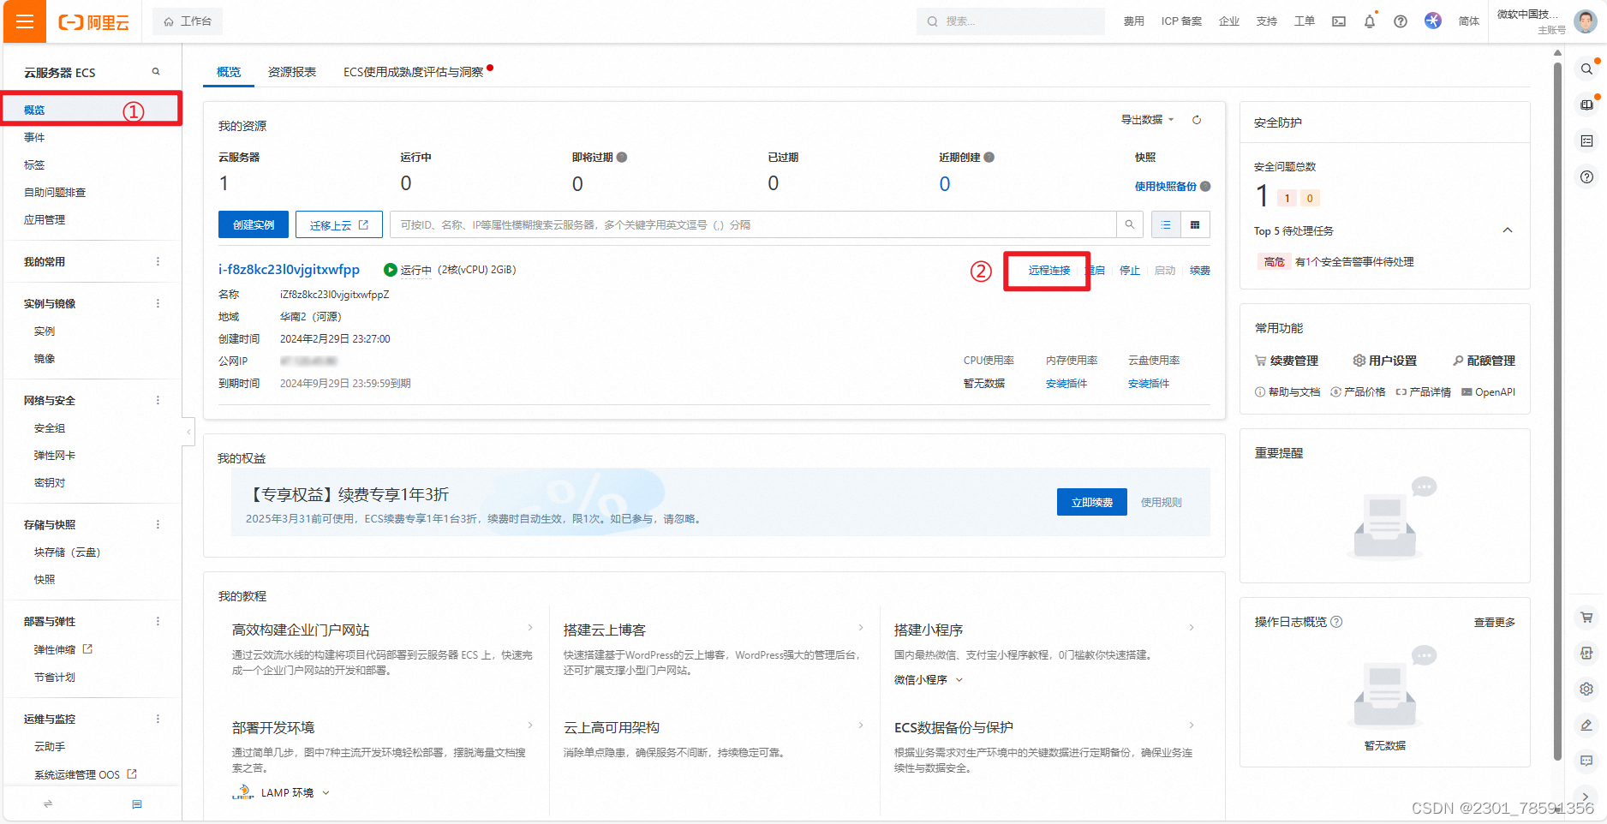Open 实例与镜像 section options menu
This screenshot has width=1607, height=824.
coord(158,303)
